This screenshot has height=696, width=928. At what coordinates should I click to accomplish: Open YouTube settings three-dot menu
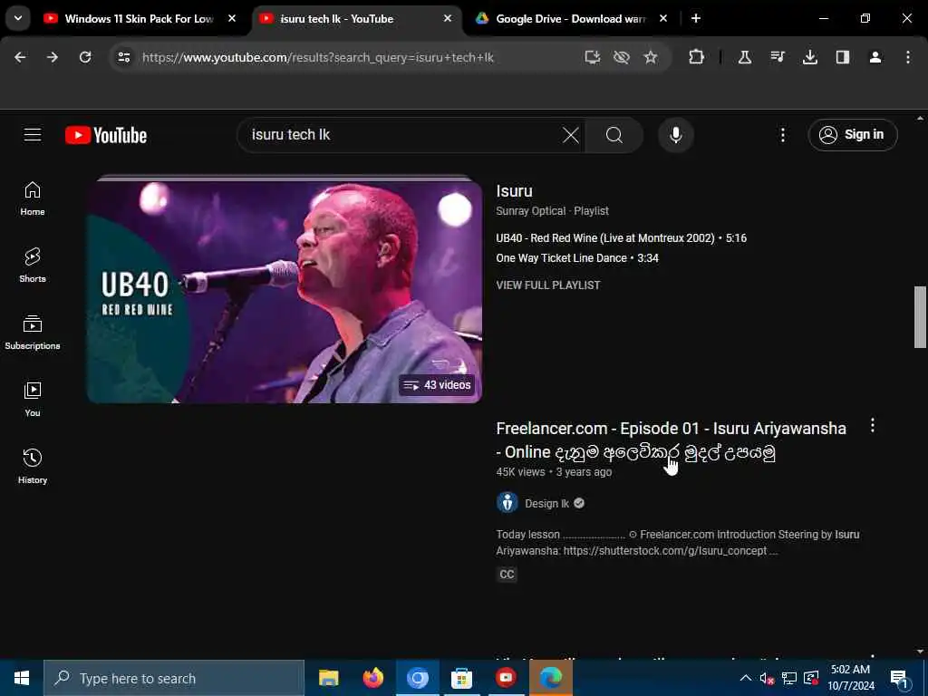click(x=782, y=135)
